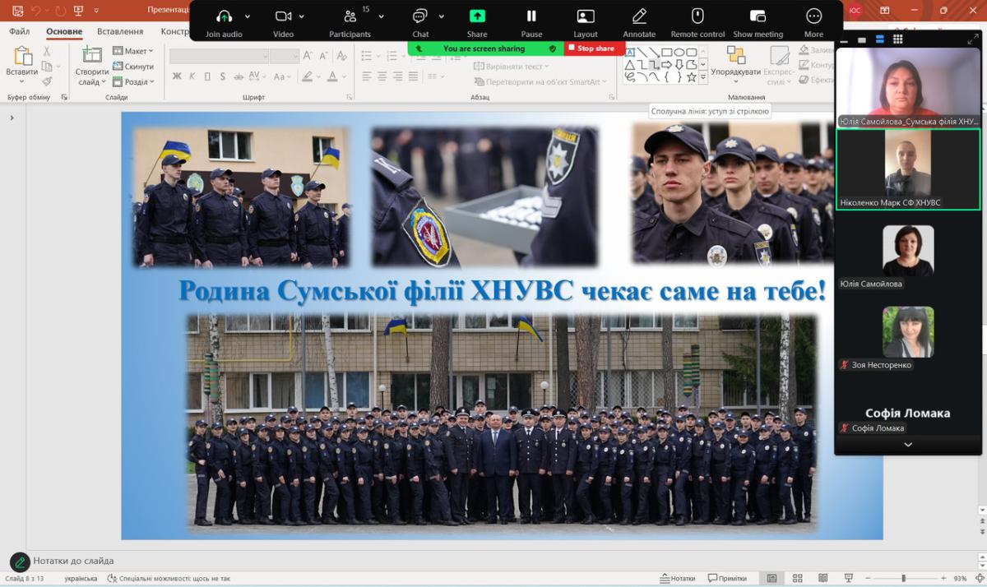Pause the Zoom screen share
The width and height of the screenshot is (987, 587).
tap(531, 16)
